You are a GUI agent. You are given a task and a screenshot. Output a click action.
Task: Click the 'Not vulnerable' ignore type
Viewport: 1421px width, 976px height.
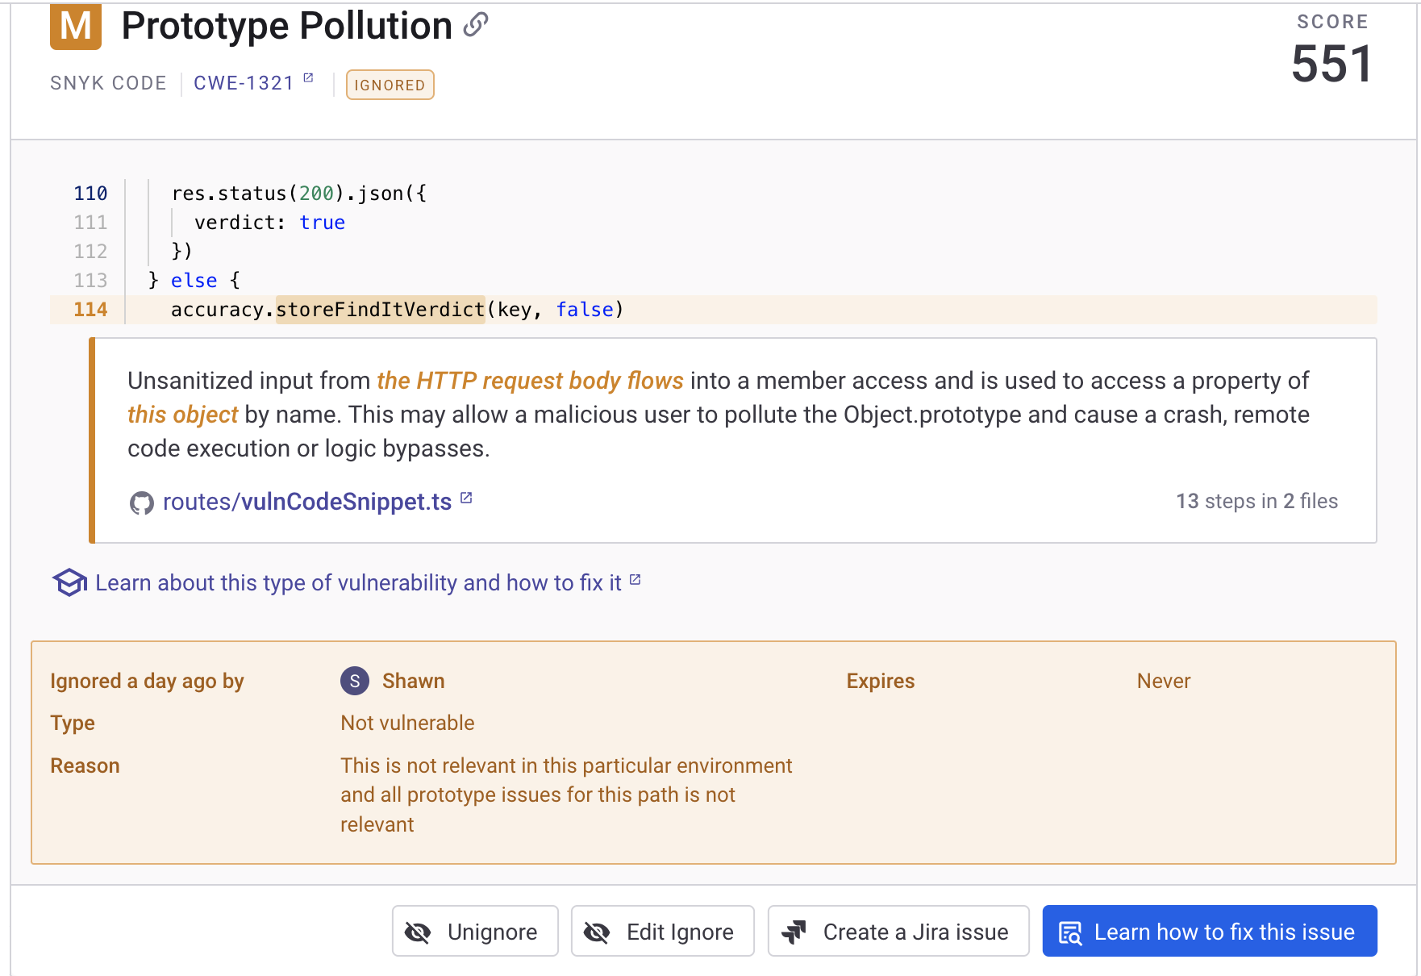pyautogui.click(x=407, y=723)
